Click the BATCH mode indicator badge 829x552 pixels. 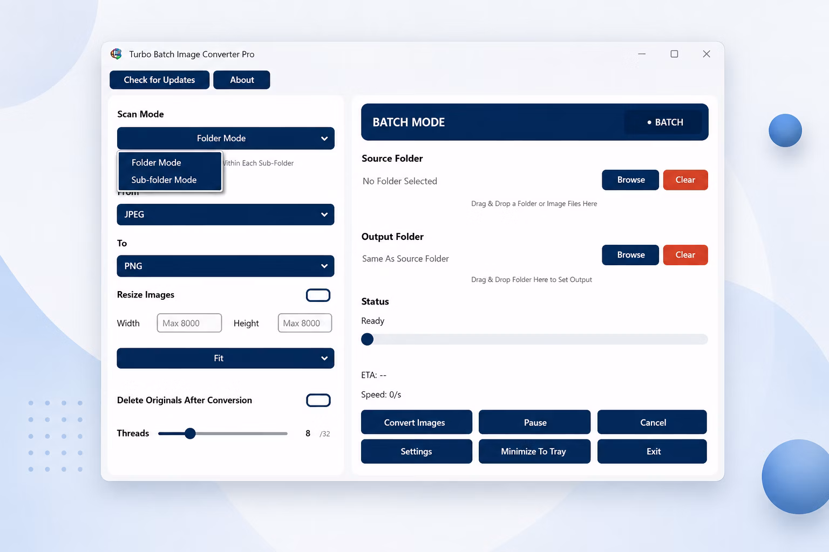point(663,122)
